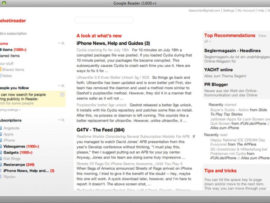Open Ultrasn0w 0.9 Even Better Unlock article
The width and height of the screenshot is (270, 203).
coord(113,77)
